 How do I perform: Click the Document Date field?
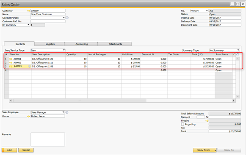(225, 25)
